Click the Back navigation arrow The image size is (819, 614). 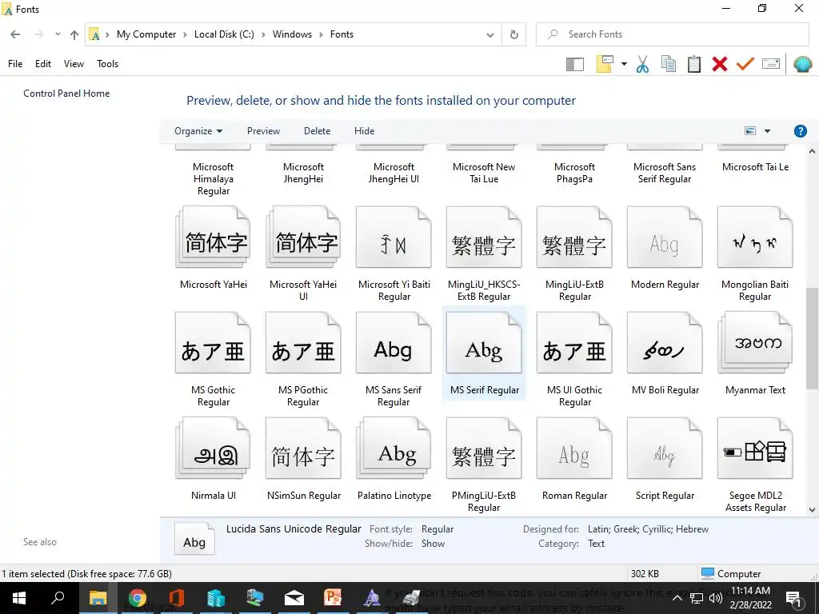[15, 34]
